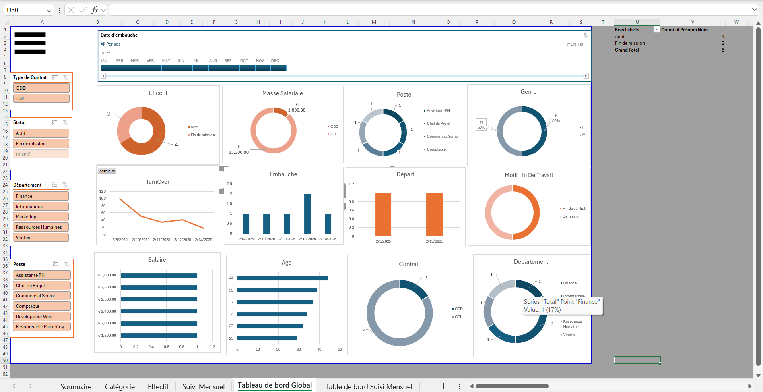Image resolution: width=763 pixels, height=392 pixels.
Task: Click the horizontal sheet scrollbar
Action: click(512, 386)
